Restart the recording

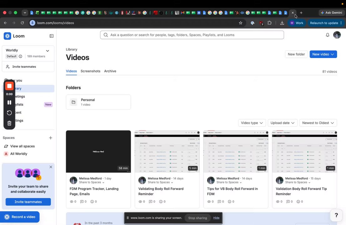[9, 113]
